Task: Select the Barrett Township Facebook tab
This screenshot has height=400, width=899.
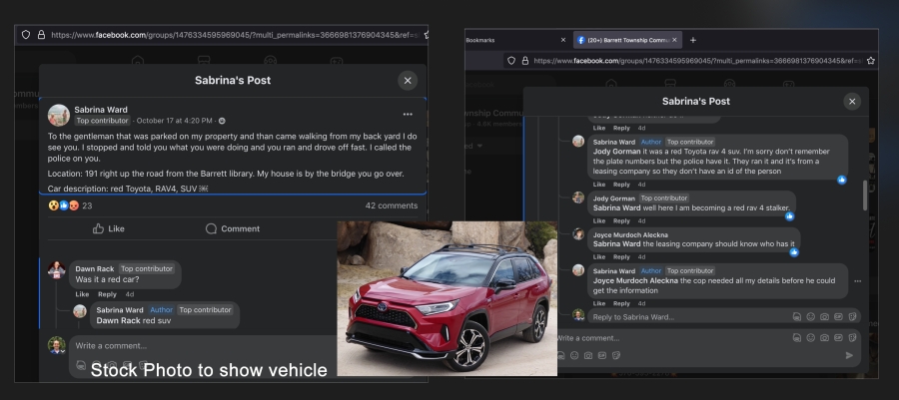Action: pos(626,40)
